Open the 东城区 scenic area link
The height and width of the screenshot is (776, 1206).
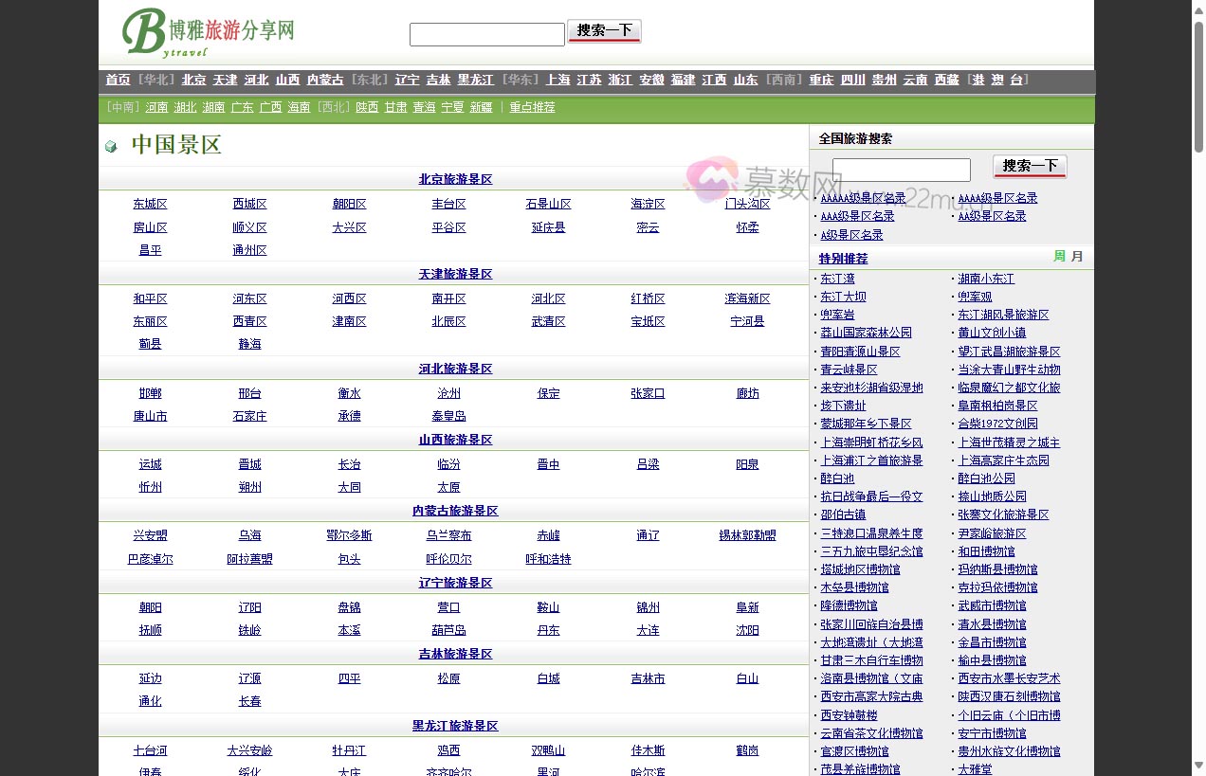click(x=149, y=203)
